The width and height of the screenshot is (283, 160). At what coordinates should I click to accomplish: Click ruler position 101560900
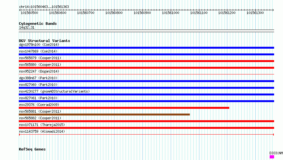[x=142, y=13]
